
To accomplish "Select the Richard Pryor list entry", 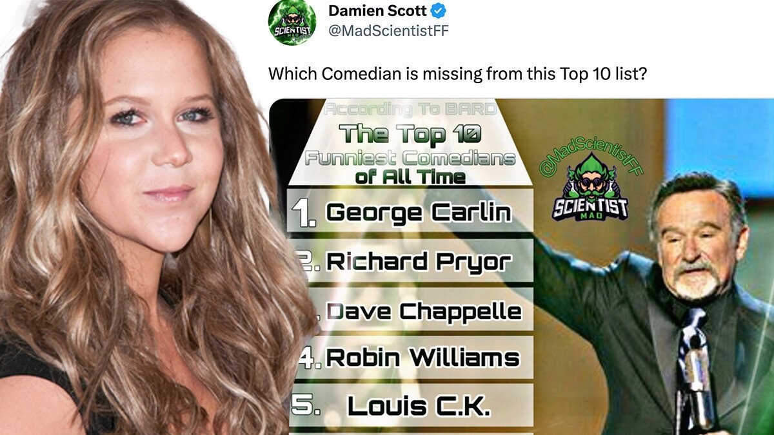I will click(x=410, y=261).
